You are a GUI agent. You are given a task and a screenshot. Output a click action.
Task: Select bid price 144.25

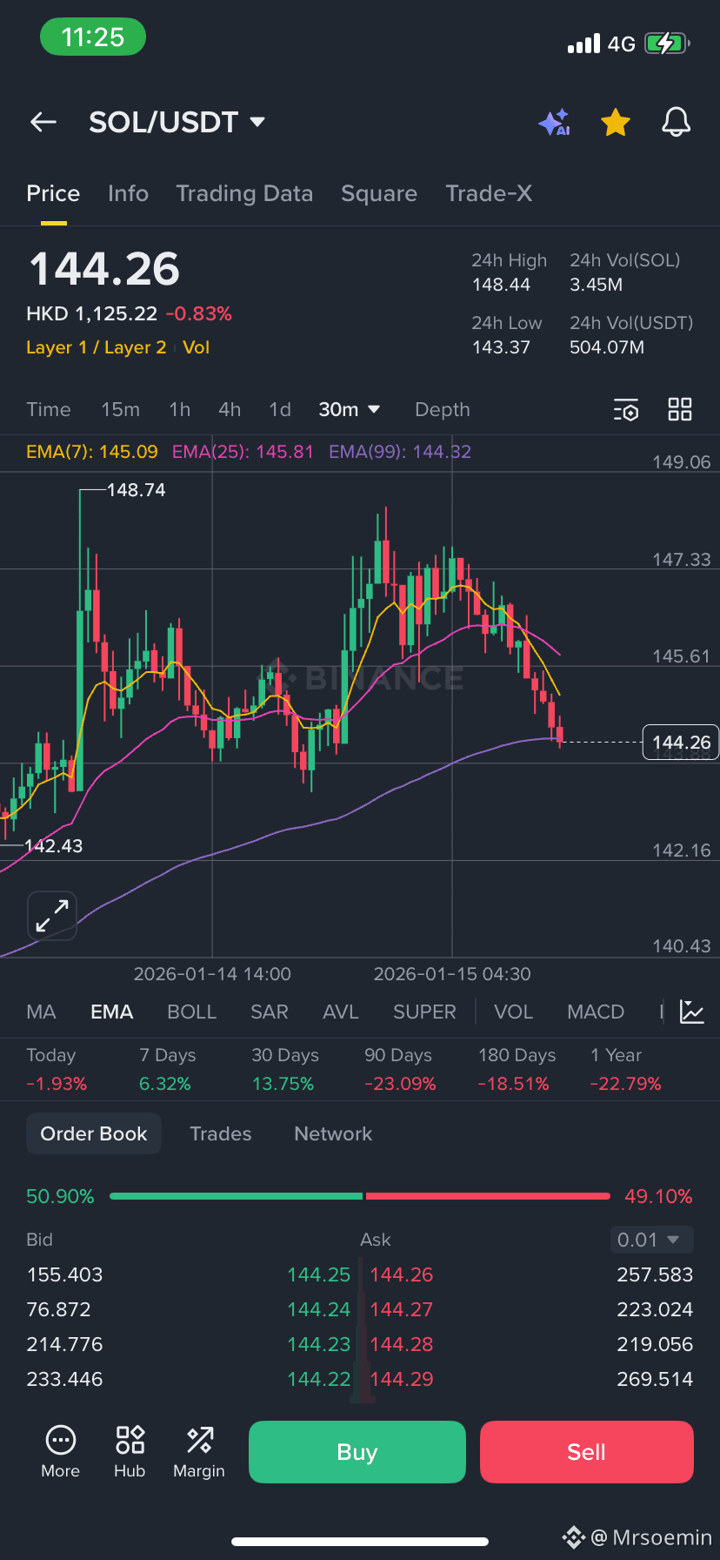pos(318,1274)
